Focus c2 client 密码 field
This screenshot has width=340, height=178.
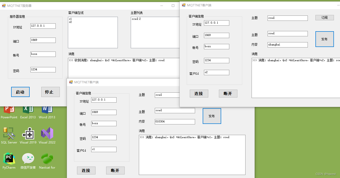[x=217, y=60]
